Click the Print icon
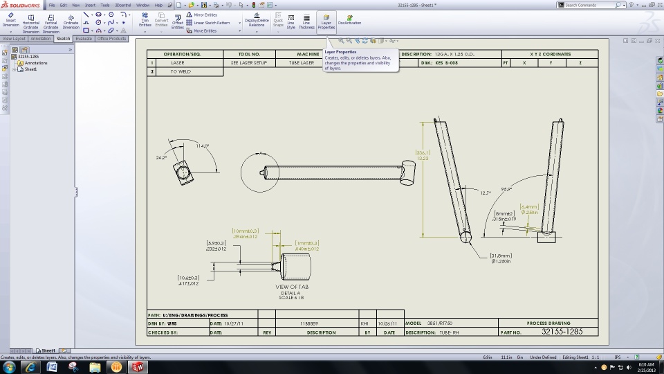This screenshot has width=664, height=374. coord(216,5)
